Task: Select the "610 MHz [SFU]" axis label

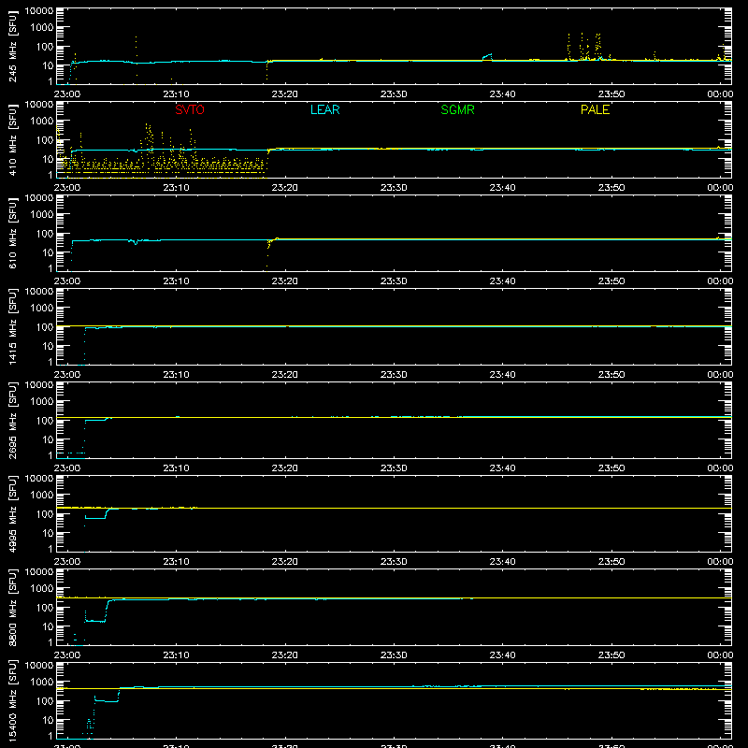Action: pos(13,233)
